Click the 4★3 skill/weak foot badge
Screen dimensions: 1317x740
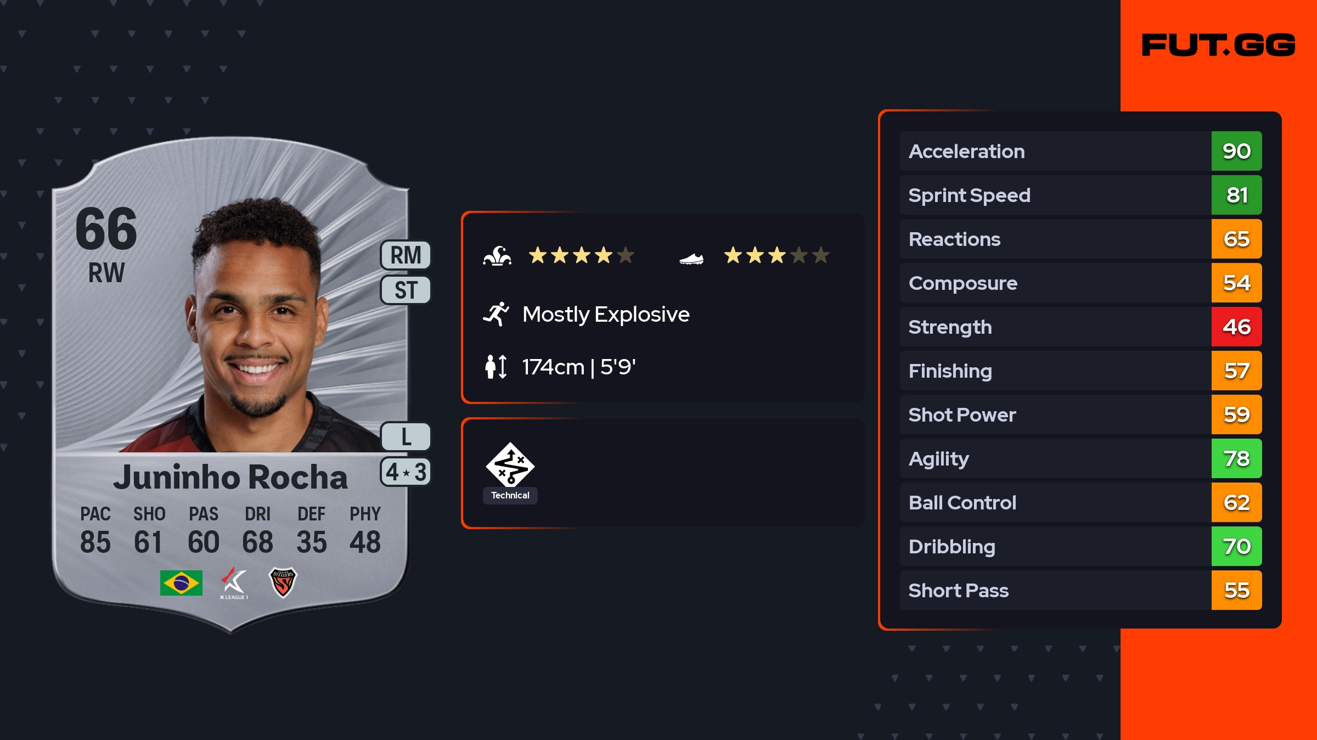tap(406, 472)
